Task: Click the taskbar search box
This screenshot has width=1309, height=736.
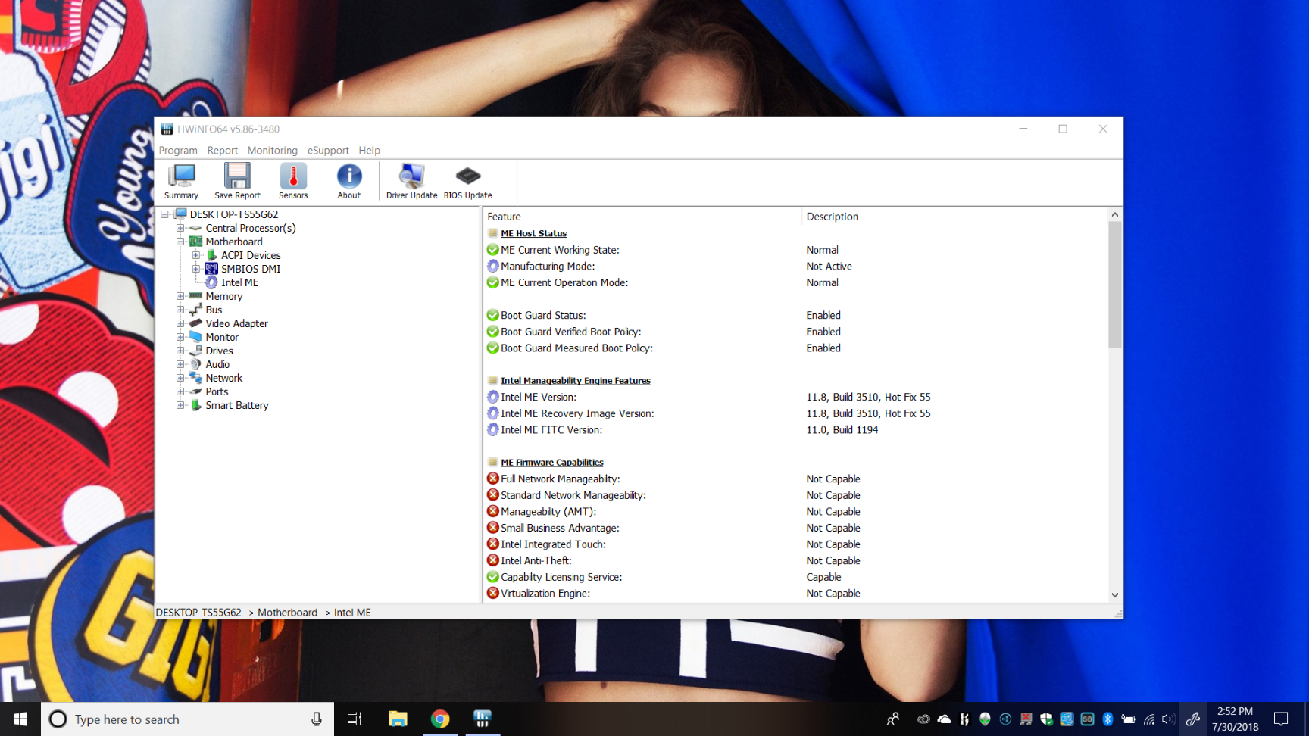Action: 187,719
